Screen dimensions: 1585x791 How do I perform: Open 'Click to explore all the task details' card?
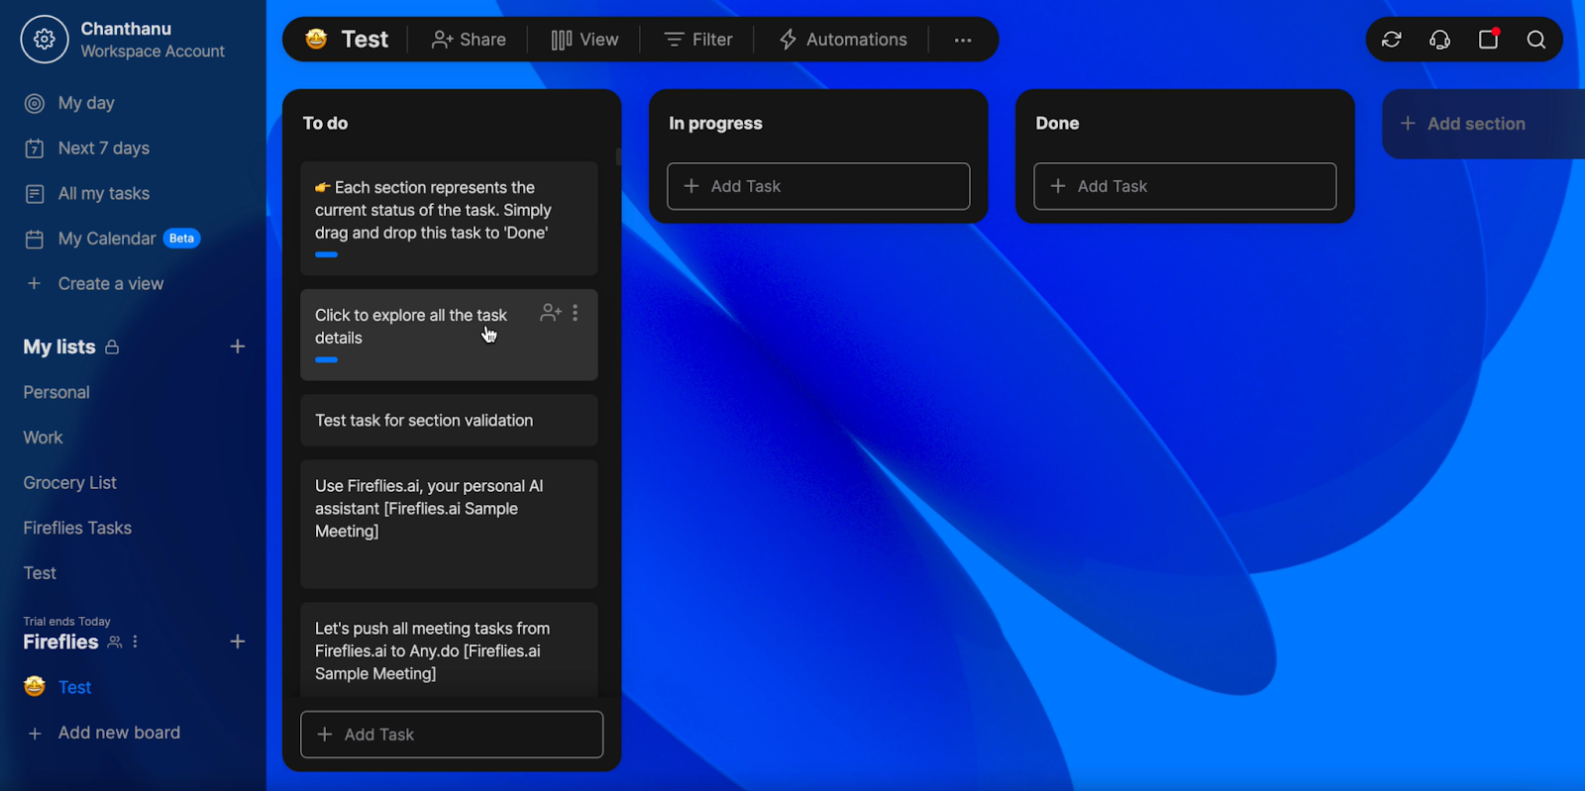click(x=449, y=335)
